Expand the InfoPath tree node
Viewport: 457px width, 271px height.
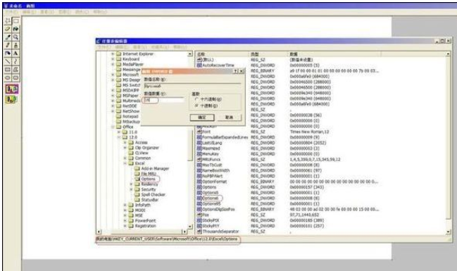pos(125,205)
